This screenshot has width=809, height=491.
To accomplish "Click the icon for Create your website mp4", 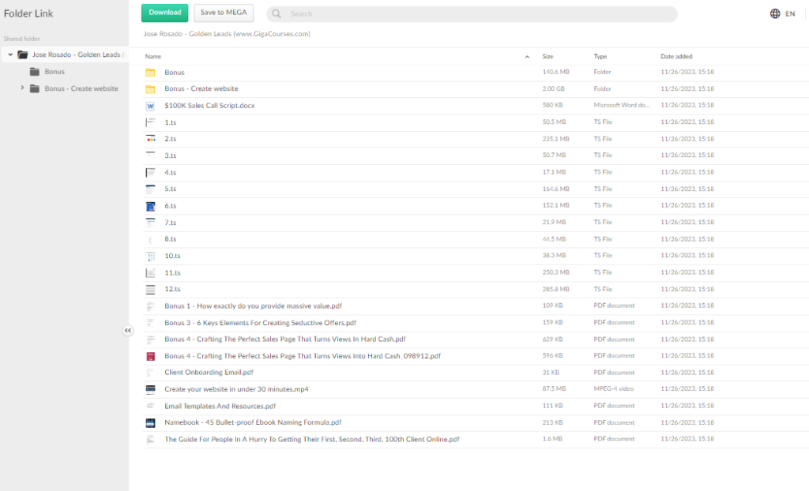I will [x=150, y=389].
